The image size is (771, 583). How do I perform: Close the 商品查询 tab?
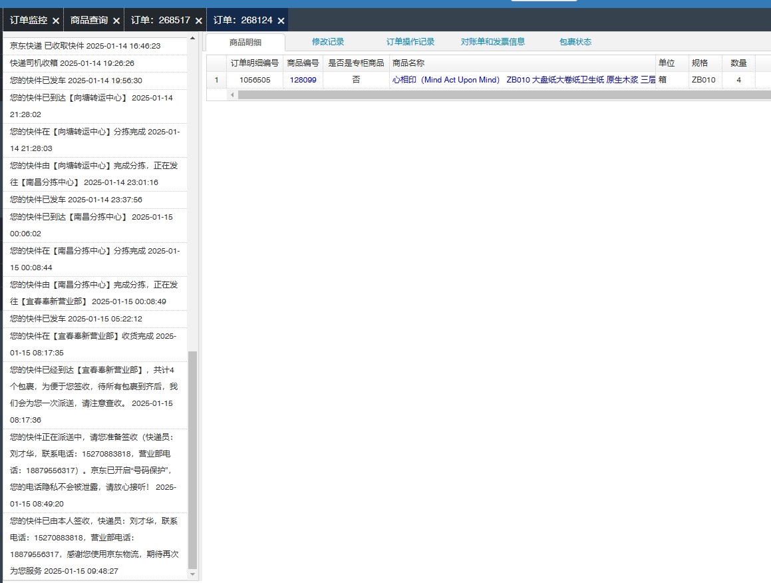click(x=116, y=21)
